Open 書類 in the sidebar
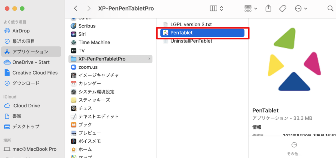Viewport: 336px width, 158px height. click(31, 116)
